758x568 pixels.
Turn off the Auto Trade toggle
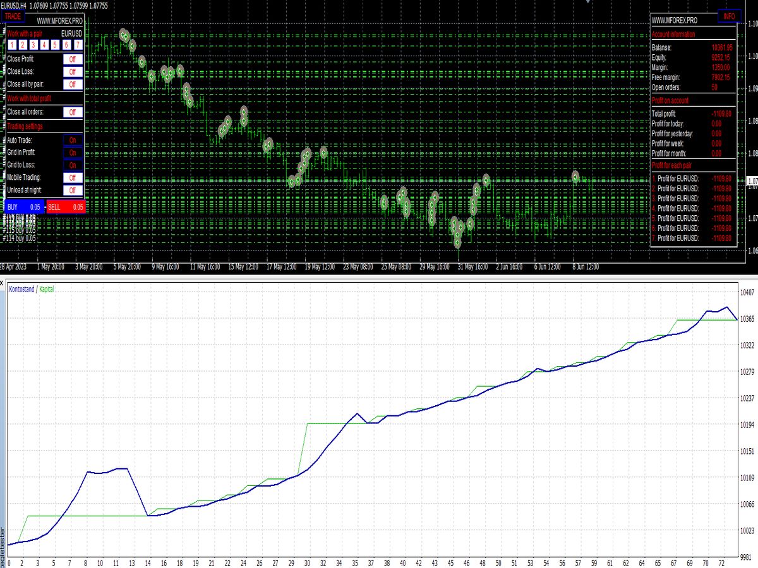[x=72, y=139]
